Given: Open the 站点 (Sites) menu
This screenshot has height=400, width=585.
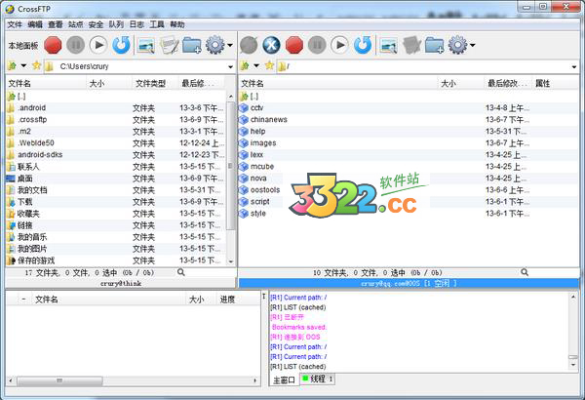Looking at the screenshot, I should (x=76, y=22).
